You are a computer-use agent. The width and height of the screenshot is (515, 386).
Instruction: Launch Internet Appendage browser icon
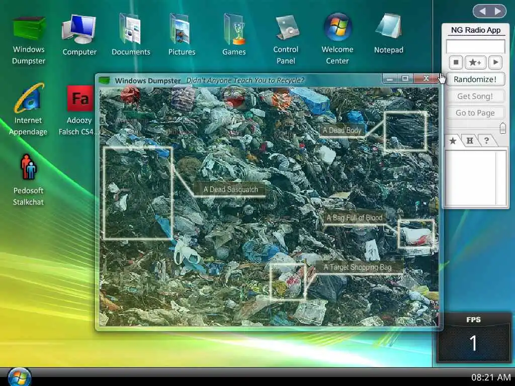click(28, 109)
